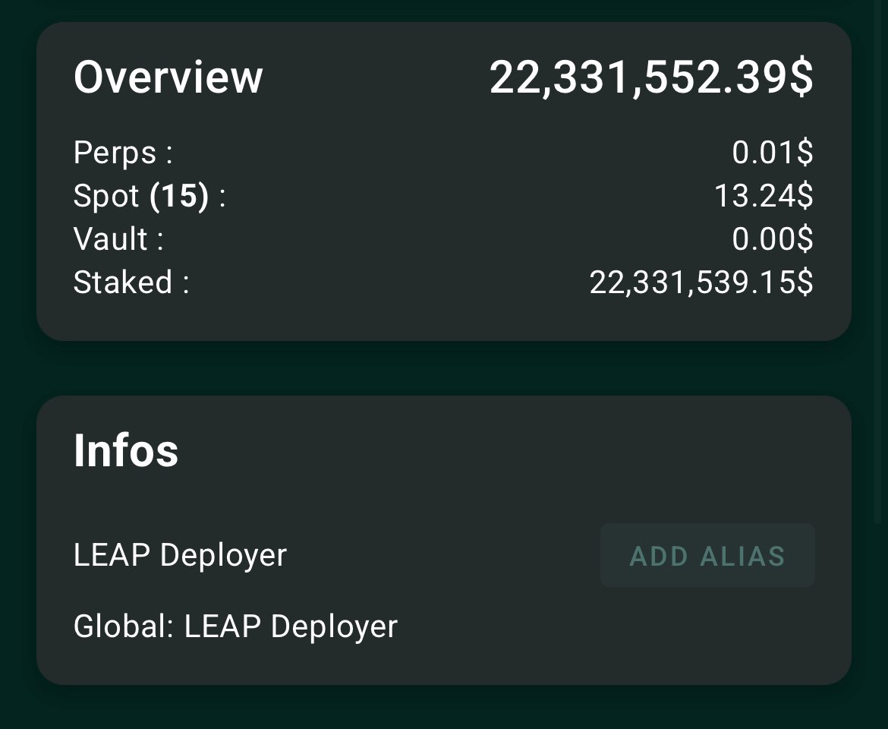Click the Staked value 22,331,539.15$
Image resolution: width=888 pixels, height=729 pixels.
(x=701, y=282)
